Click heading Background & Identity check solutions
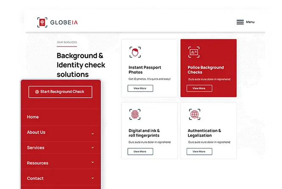The width and height of the screenshot is (282, 189). tap(81, 65)
